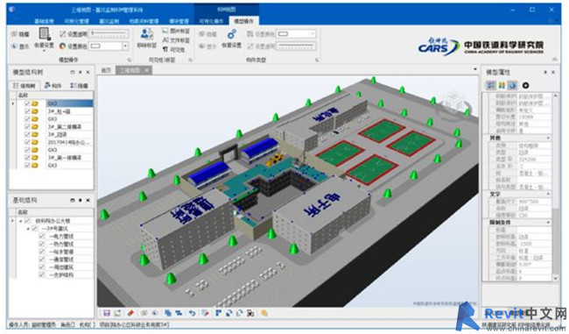The width and height of the screenshot is (569, 334).
Task: Click the 隐藏 icon in 模型操作 group
Action: point(14,34)
